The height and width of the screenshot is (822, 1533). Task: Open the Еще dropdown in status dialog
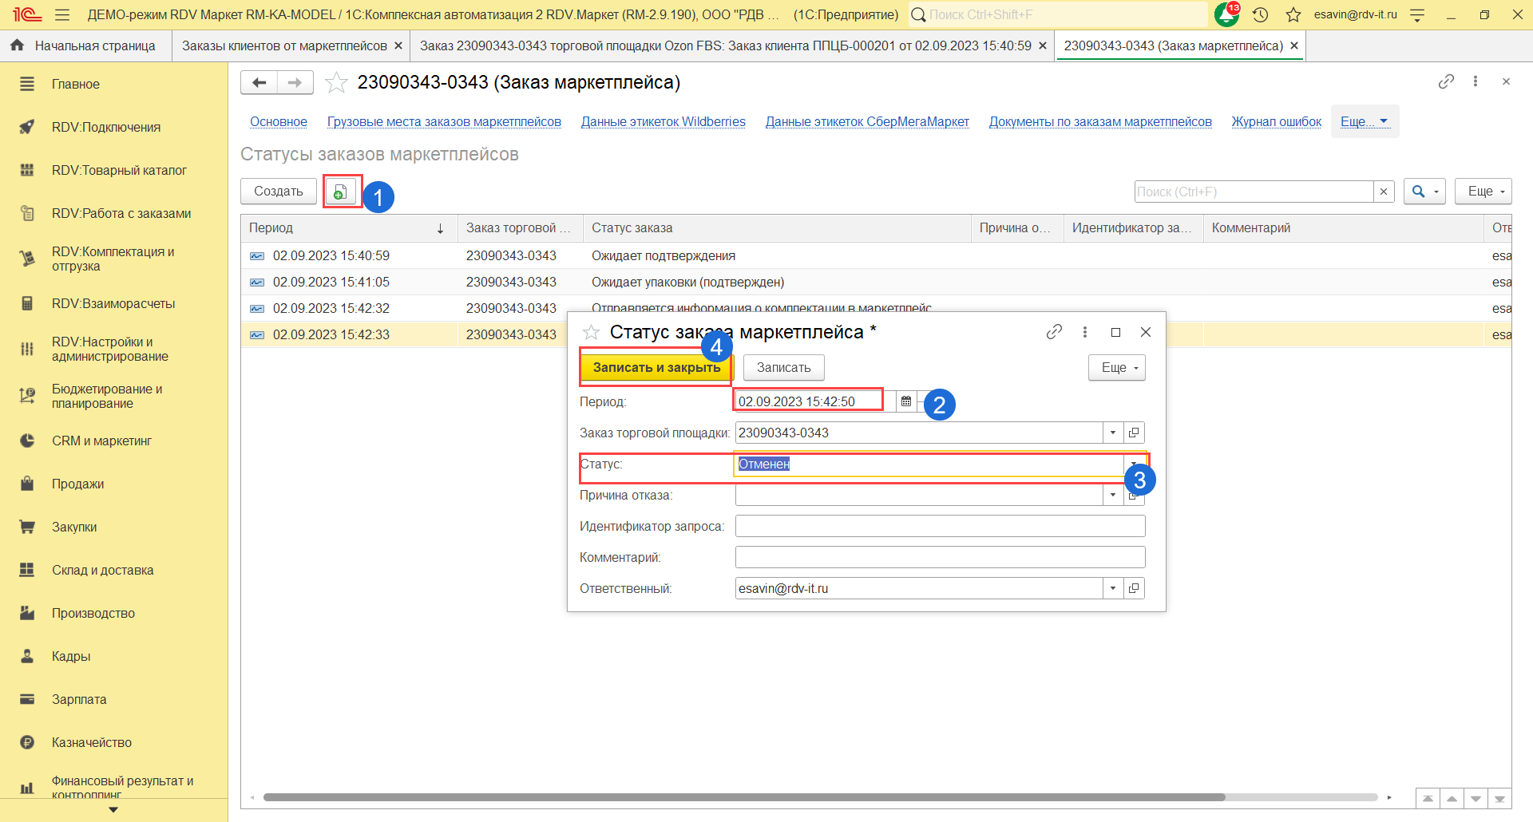click(x=1117, y=367)
